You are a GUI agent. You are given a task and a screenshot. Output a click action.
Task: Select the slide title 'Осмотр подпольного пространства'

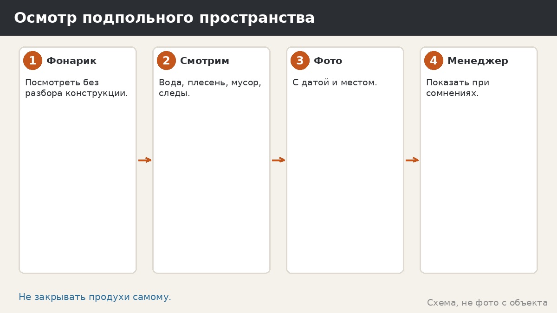[164, 18]
